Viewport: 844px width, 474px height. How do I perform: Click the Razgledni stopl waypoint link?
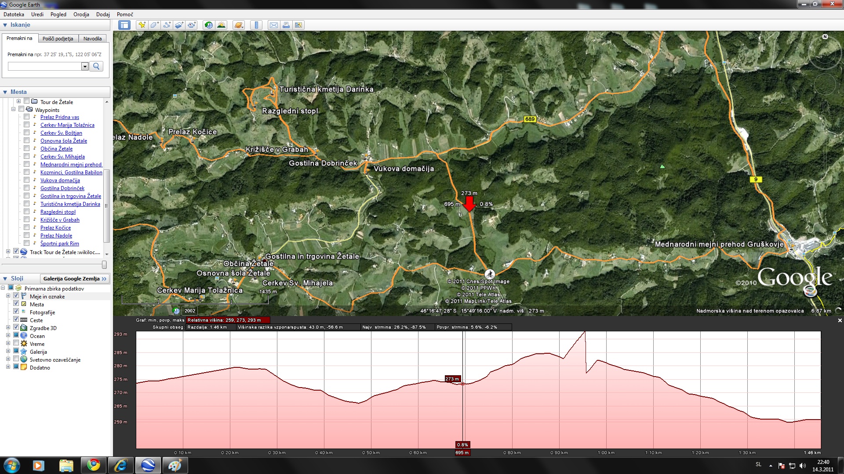point(58,212)
